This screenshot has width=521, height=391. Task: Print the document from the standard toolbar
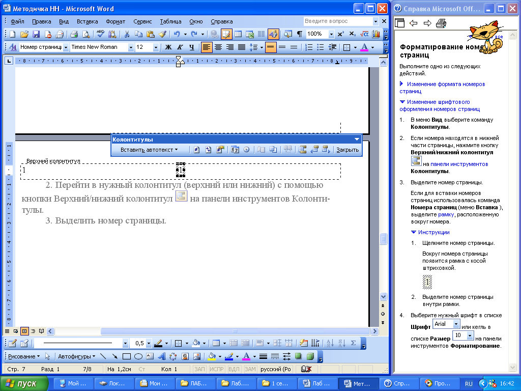click(74, 34)
